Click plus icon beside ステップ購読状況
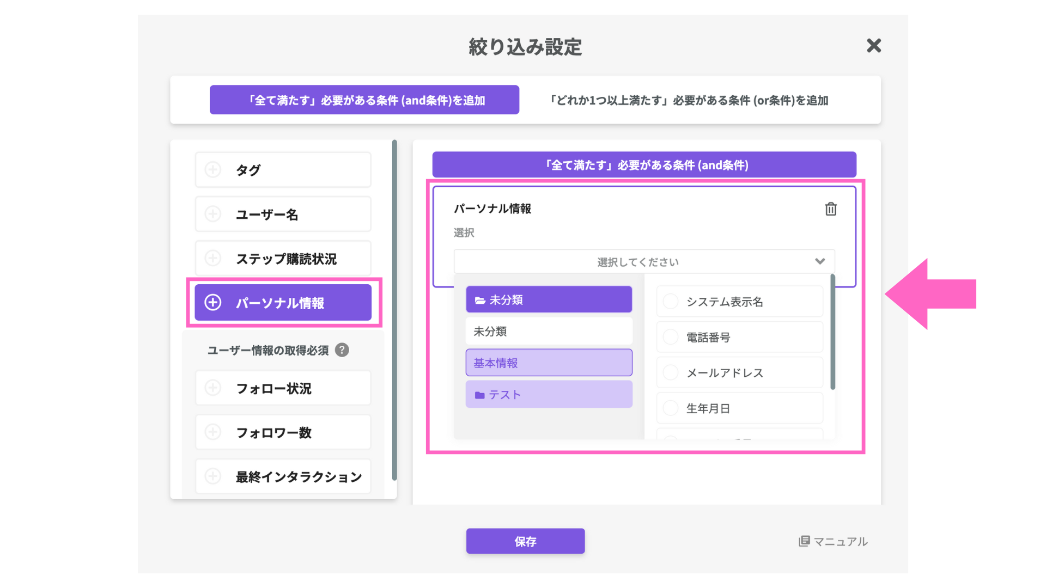 point(213,258)
